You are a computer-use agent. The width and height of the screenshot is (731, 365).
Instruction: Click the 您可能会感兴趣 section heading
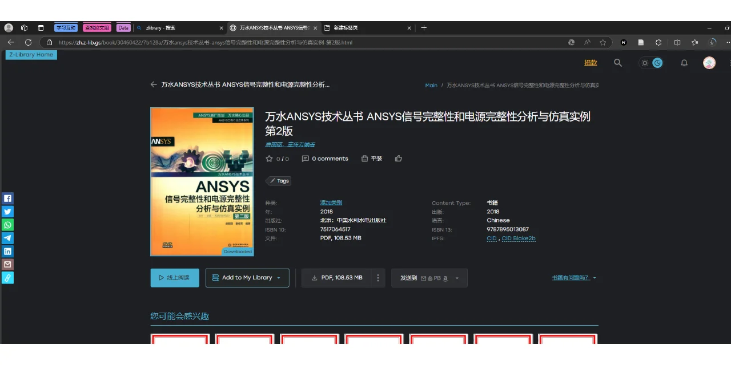point(180,316)
